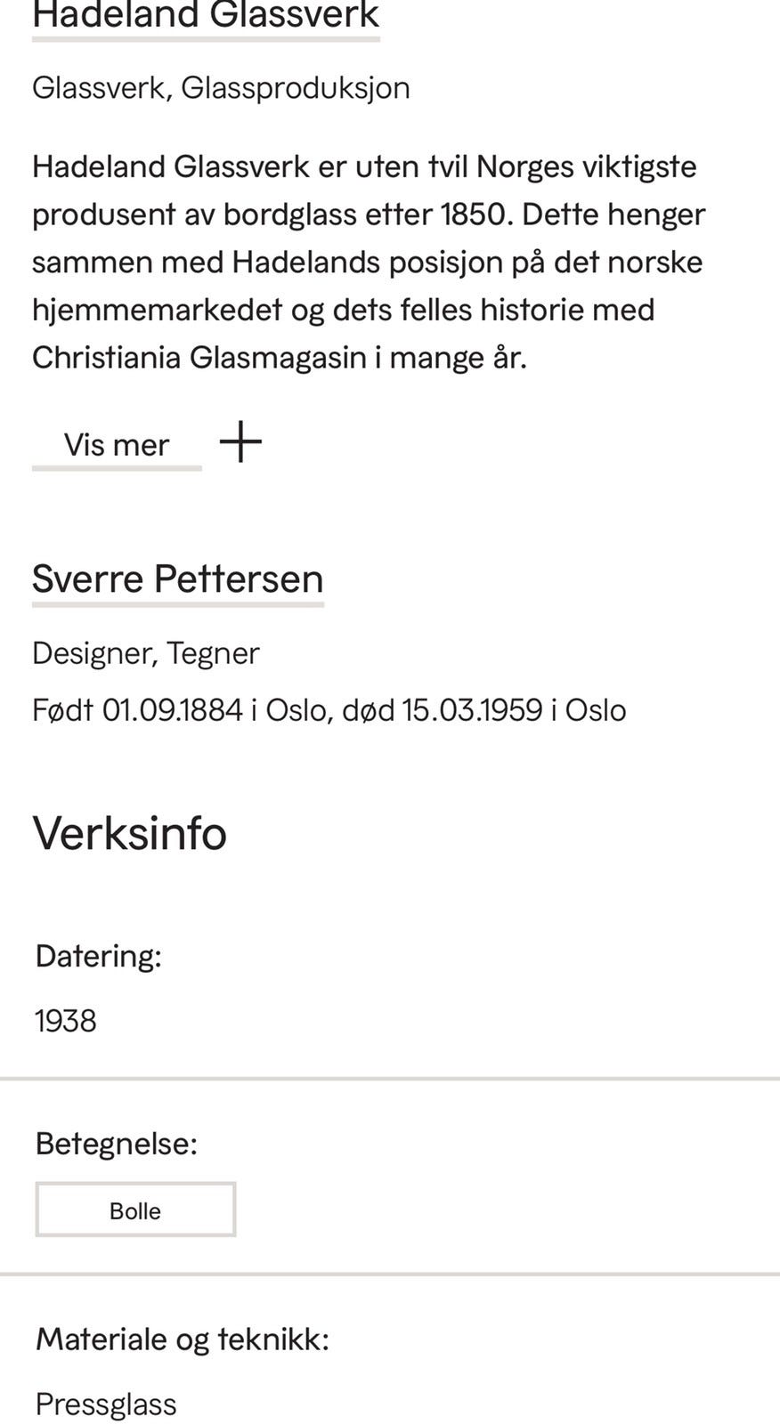Expand description with the plus icon
Screen dimensions: 780x1424
[x=240, y=441]
